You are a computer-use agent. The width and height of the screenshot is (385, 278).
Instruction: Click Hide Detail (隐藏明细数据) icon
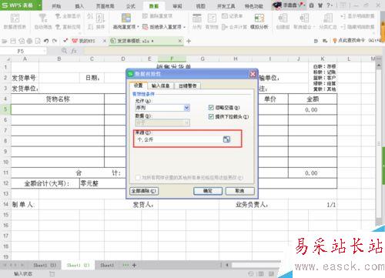coord(343,27)
